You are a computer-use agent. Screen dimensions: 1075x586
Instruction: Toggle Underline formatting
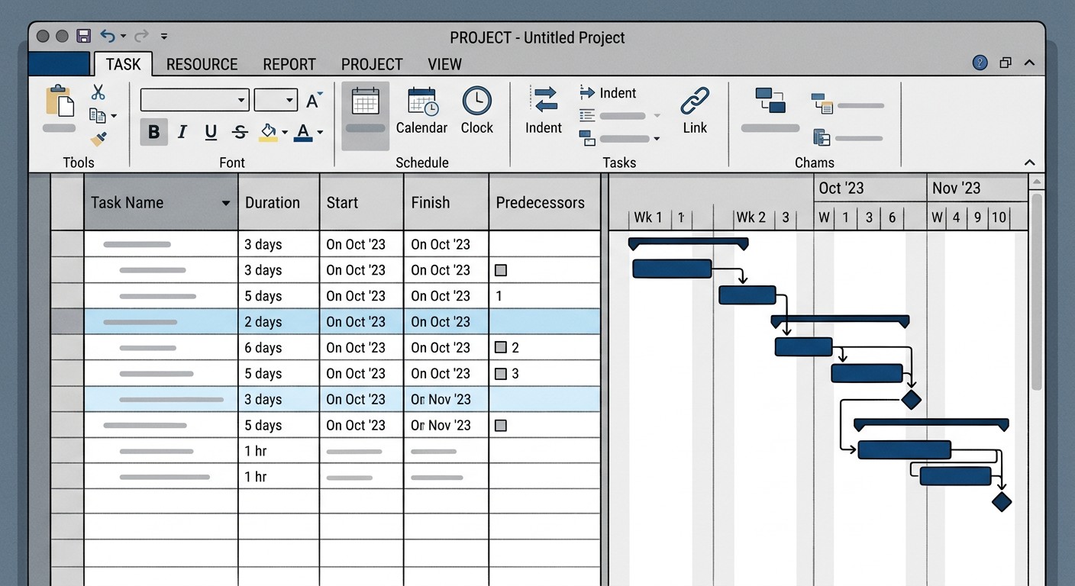[211, 132]
